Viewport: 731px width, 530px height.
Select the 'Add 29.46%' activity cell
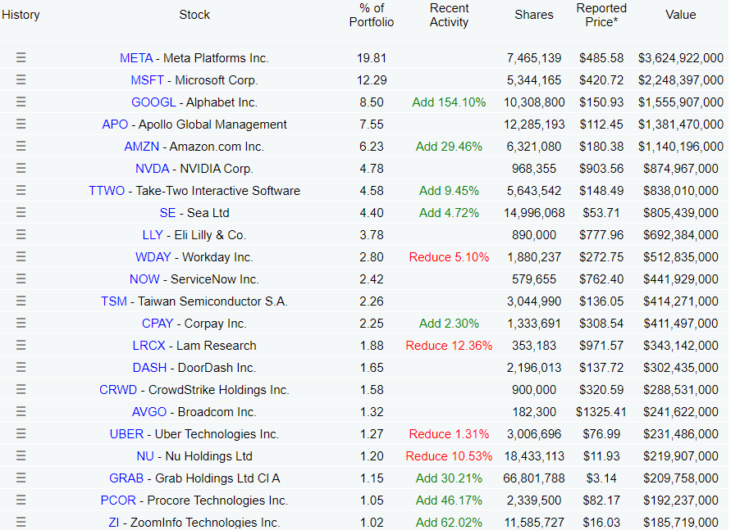pyautogui.click(x=449, y=147)
